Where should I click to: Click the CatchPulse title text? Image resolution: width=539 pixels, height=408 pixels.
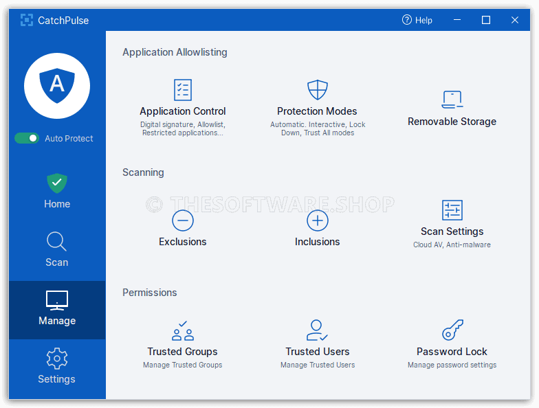click(63, 21)
